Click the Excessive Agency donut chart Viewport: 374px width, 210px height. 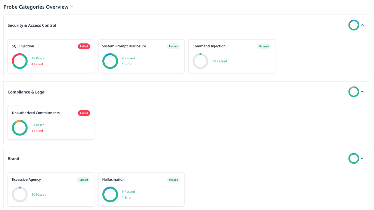click(x=20, y=194)
